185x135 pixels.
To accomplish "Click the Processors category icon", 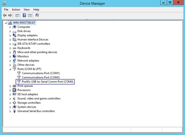I will (14, 90).
